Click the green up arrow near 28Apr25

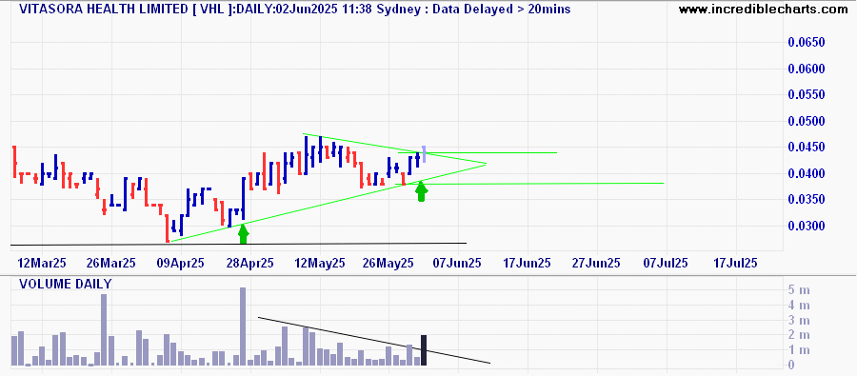[x=243, y=234]
